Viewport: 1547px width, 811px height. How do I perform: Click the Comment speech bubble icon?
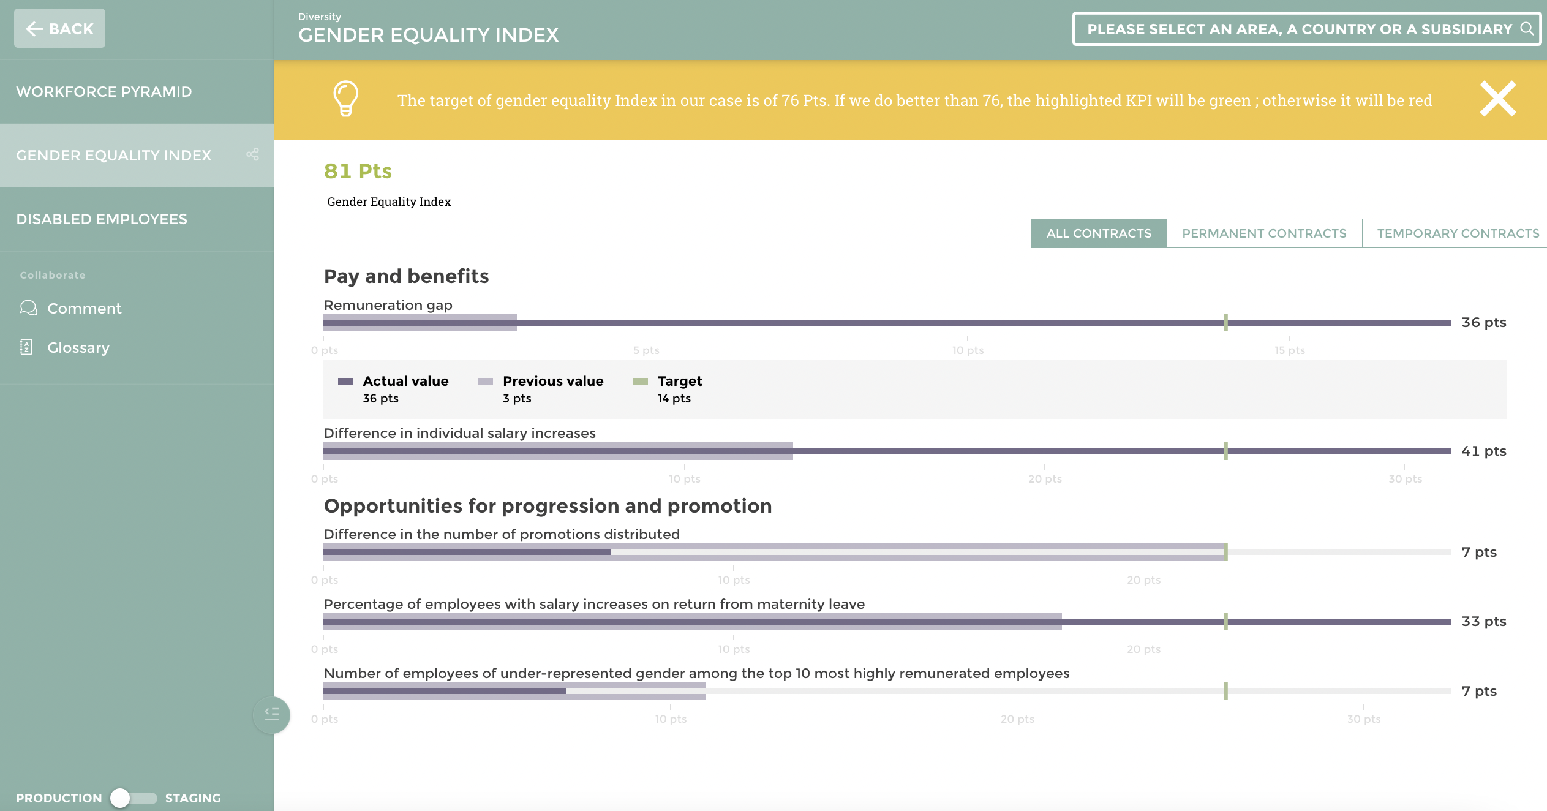point(28,307)
